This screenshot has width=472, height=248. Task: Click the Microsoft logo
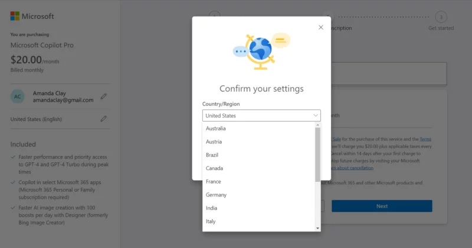[x=32, y=17]
